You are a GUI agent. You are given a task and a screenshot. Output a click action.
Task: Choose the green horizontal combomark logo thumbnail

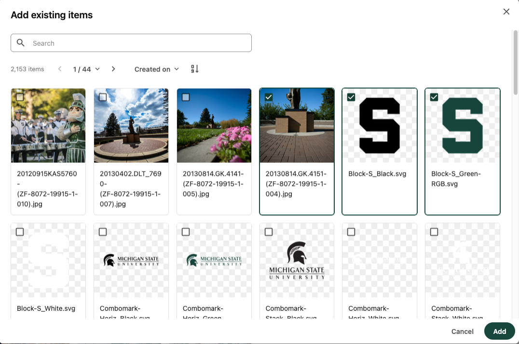[x=214, y=261]
